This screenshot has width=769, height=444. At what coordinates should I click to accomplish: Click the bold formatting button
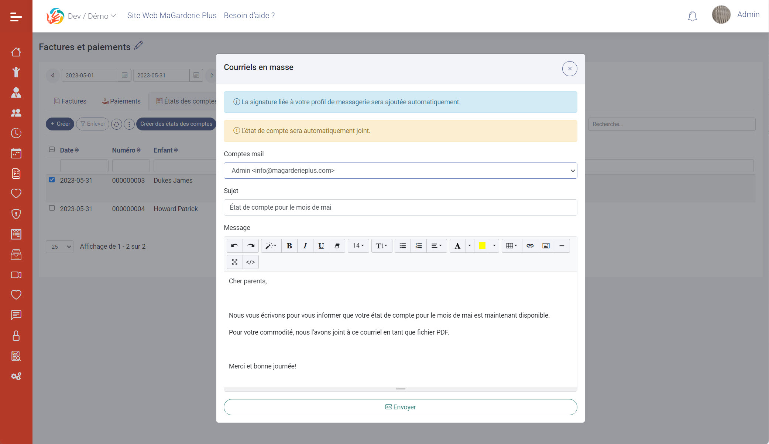point(289,246)
